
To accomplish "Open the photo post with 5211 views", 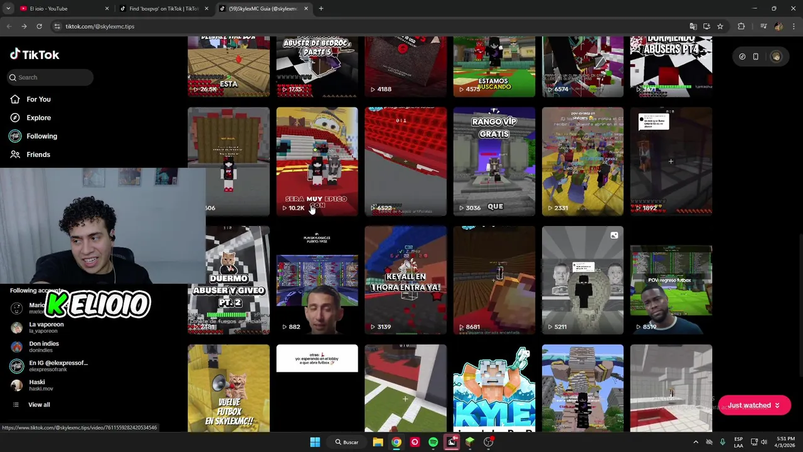I will [x=583, y=280].
